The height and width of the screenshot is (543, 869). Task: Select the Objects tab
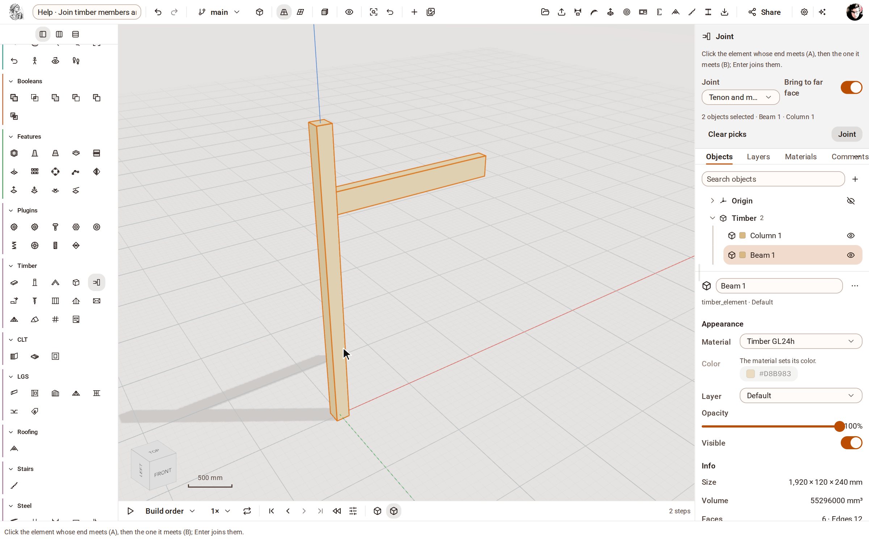click(719, 157)
